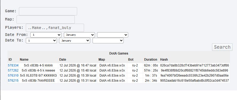Open the Date From day dropdown

coord(46,35)
